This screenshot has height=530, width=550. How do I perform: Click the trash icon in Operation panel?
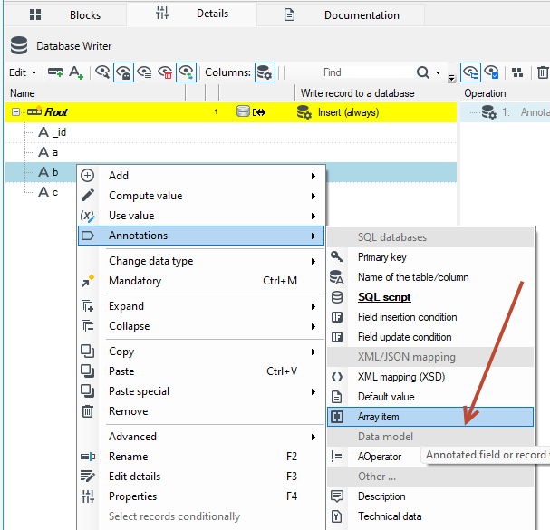tap(543, 72)
